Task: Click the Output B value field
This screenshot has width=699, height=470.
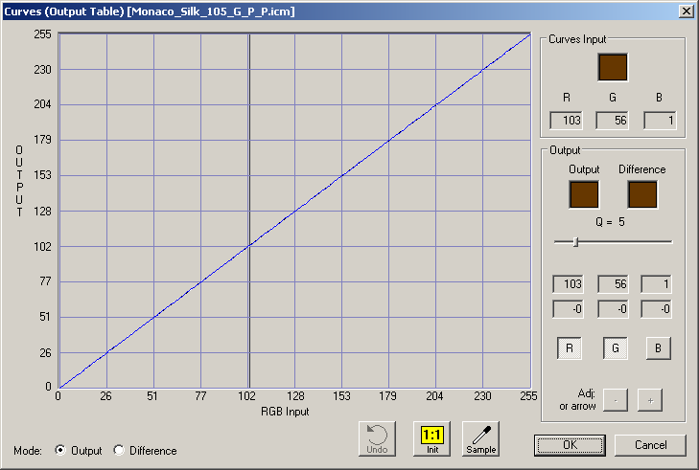Action: [x=656, y=284]
